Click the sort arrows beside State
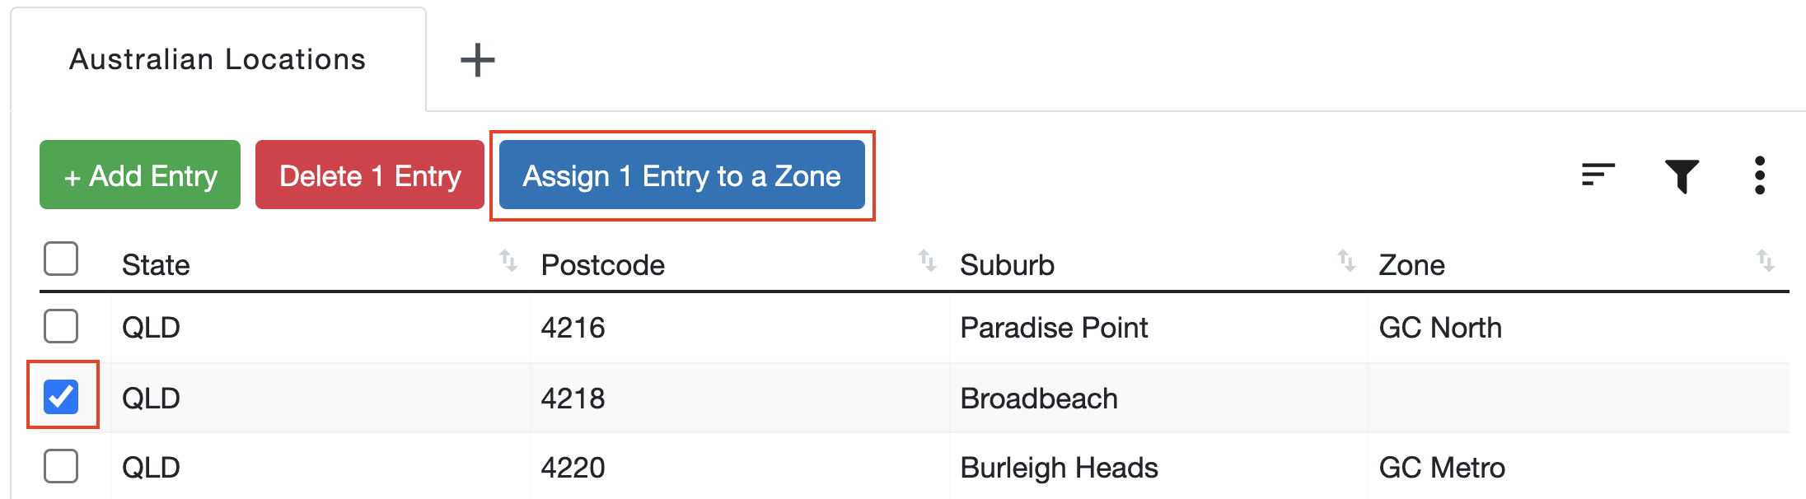 tap(508, 262)
